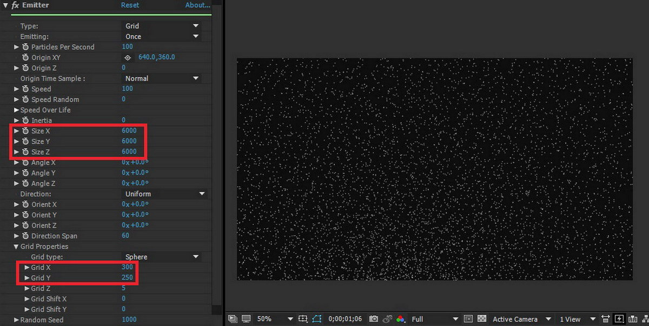Toggle stopwatch for Size X

[x=25, y=131]
